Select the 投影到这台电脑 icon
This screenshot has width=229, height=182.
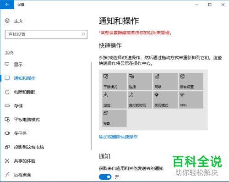click(x=7, y=147)
